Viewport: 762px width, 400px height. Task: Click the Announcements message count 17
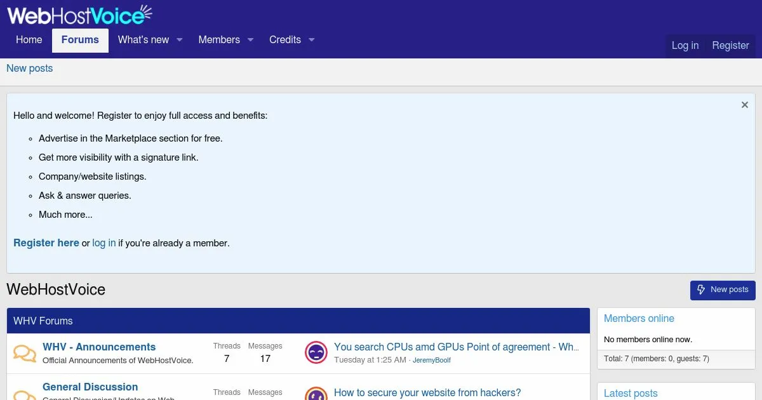pos(265,359)
